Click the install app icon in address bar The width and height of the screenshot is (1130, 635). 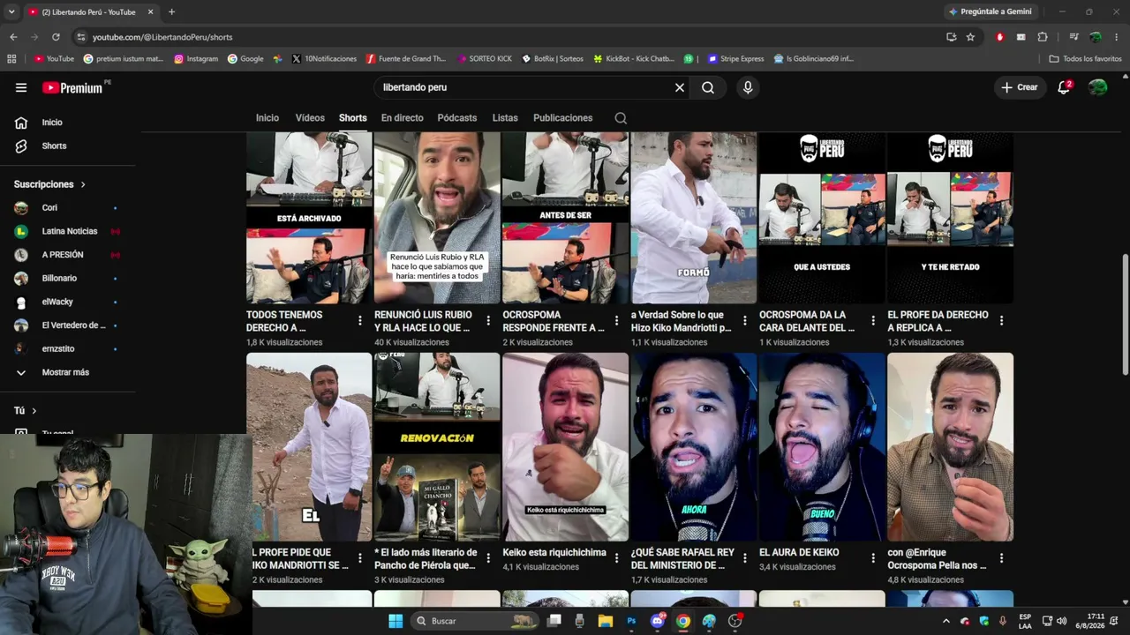951,37
